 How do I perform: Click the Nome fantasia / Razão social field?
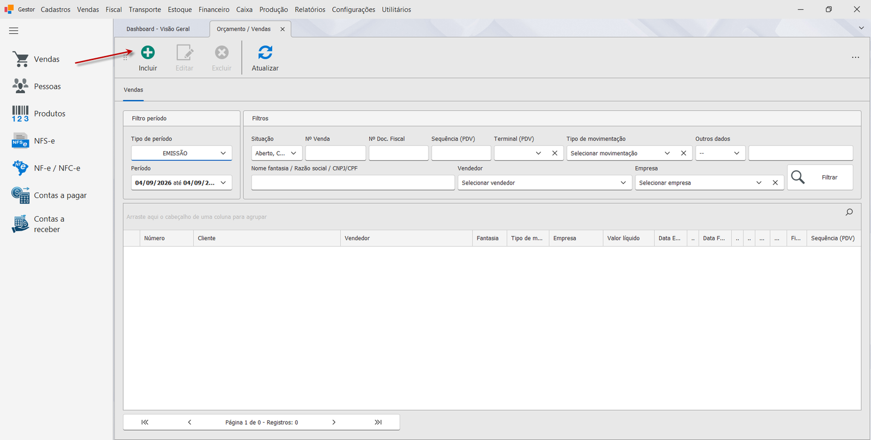point(353,182)
